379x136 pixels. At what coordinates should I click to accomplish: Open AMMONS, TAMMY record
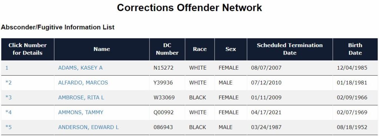[x=80, y=112]
